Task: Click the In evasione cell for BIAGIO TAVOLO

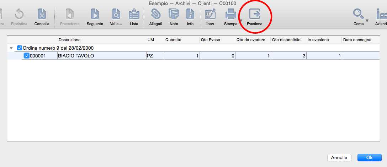Action: click(324, 56)
